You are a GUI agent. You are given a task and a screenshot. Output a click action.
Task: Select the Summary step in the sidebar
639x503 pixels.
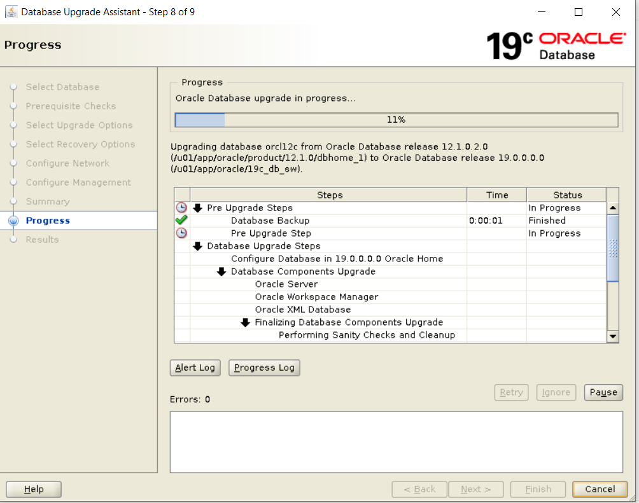pos(48,202)
